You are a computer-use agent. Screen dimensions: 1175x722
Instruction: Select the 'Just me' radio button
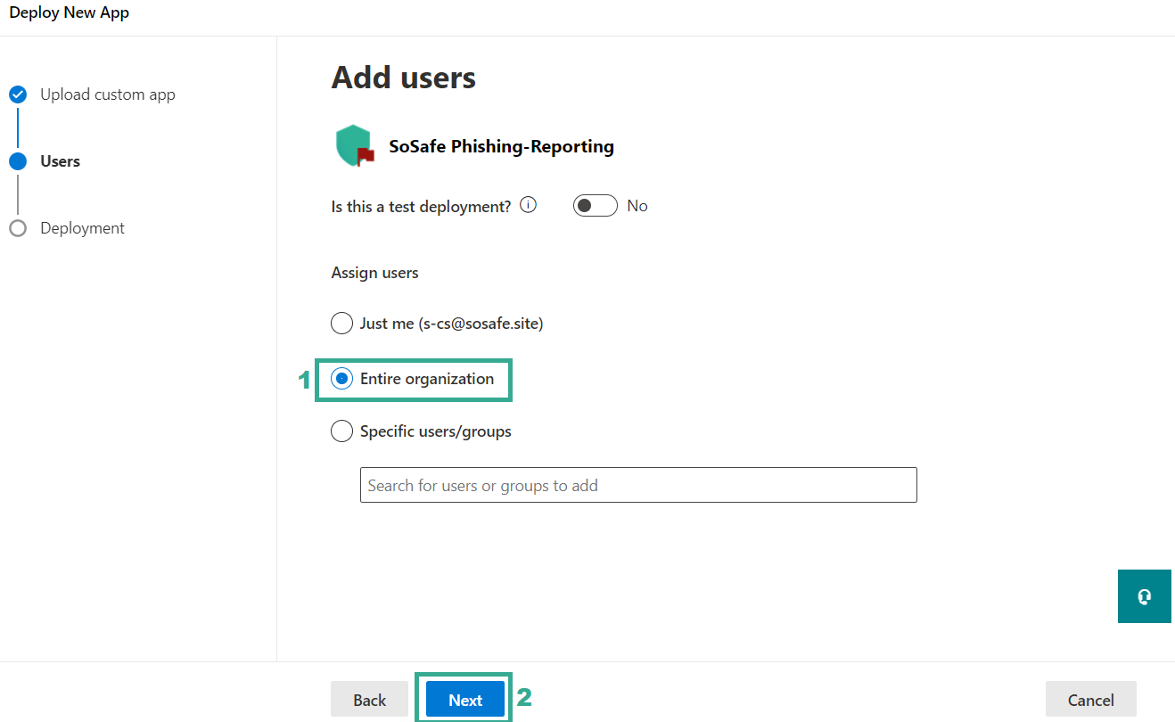point(341,323)
